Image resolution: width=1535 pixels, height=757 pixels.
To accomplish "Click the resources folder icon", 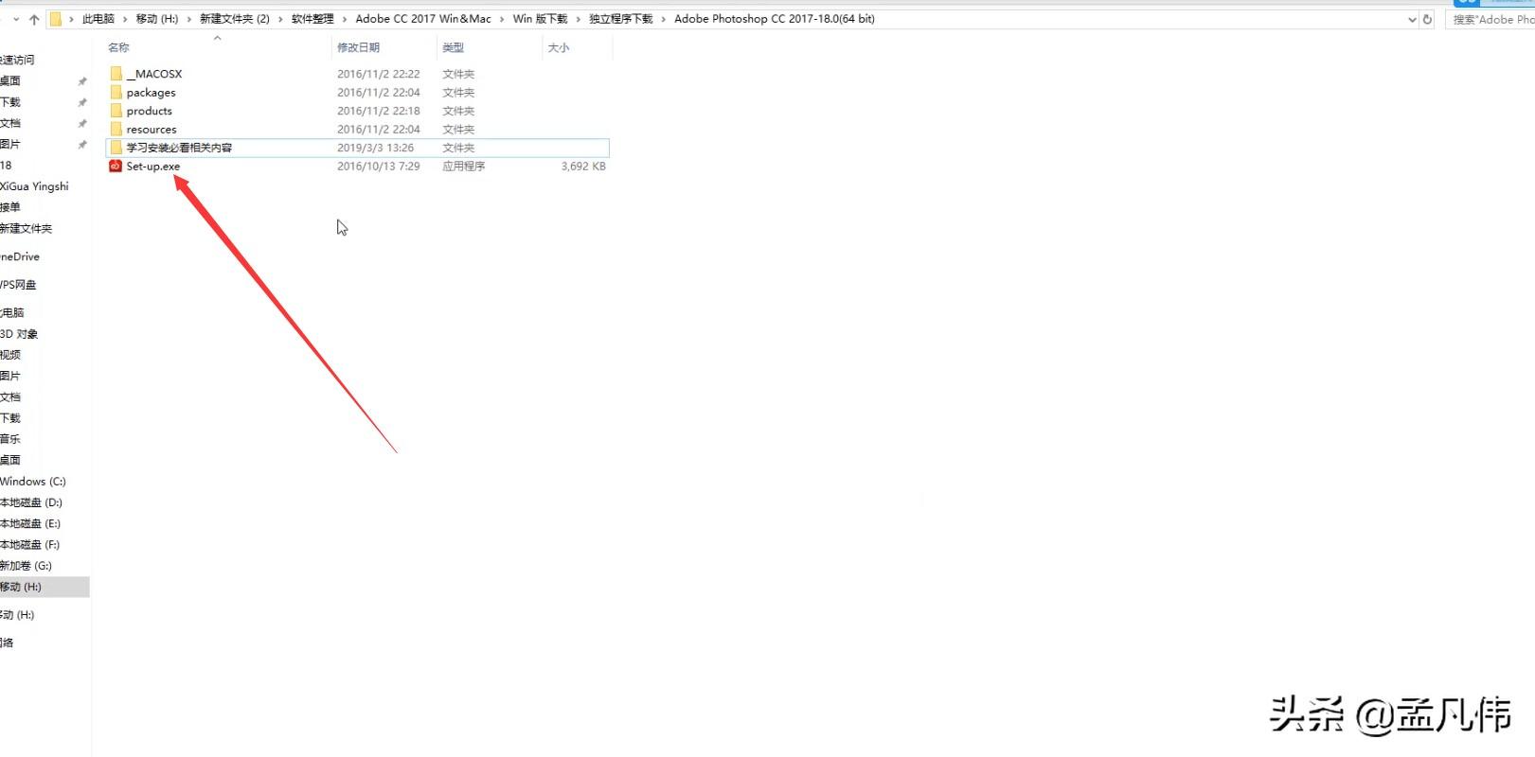I will pyautogui.click(x=116, y=130).
